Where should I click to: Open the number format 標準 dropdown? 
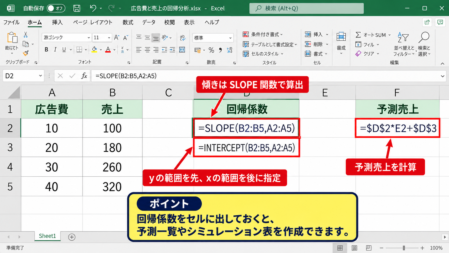click(x=230, y=38)
